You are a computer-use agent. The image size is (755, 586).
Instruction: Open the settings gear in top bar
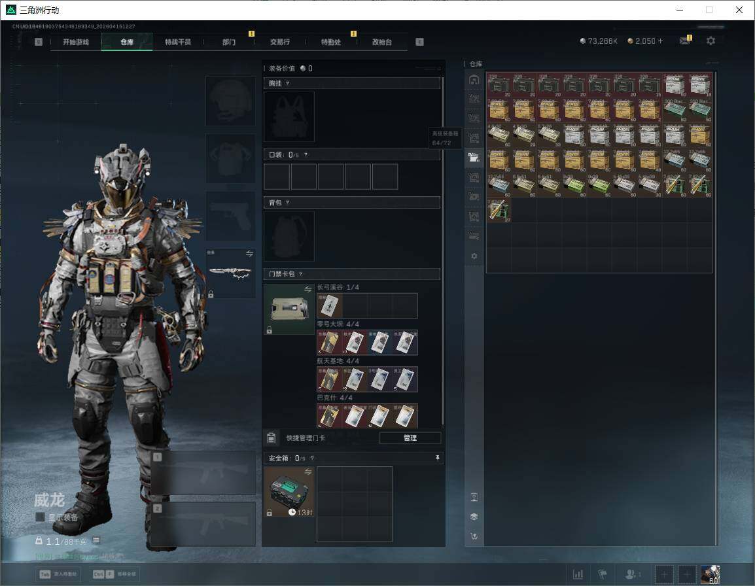point(711,41)
